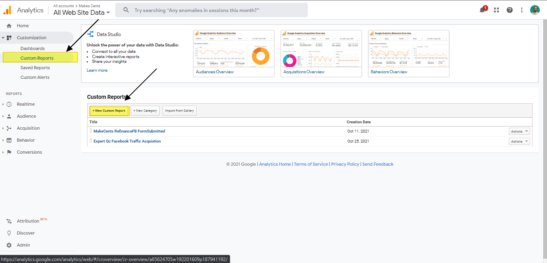Image resolution: width=547 pixels, height=263 pixels.
Task: Click drag handle of MakeCents RefinanceFB row
Action: point(91,131)
